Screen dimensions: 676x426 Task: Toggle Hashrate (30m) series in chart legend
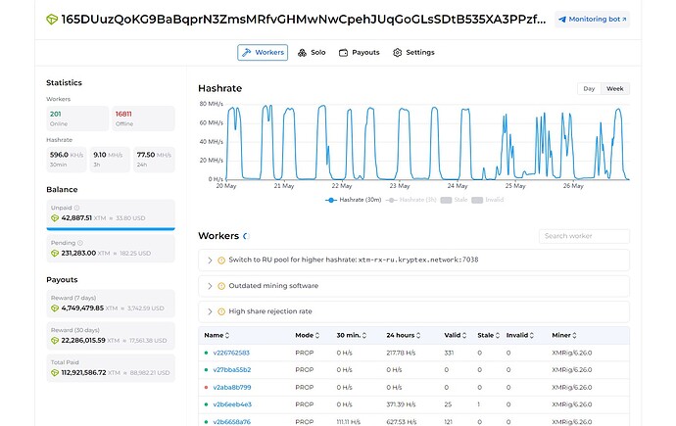[354, 200]
